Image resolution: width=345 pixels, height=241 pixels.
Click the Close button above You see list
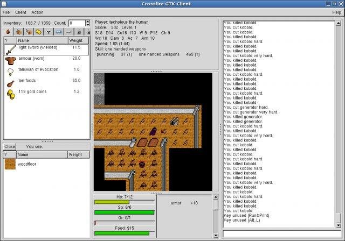pos(10,146)
